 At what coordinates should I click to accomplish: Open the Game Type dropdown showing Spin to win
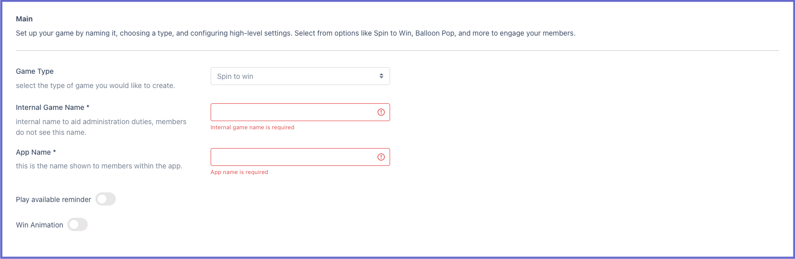pyautogui.click(x=300, y=76)
